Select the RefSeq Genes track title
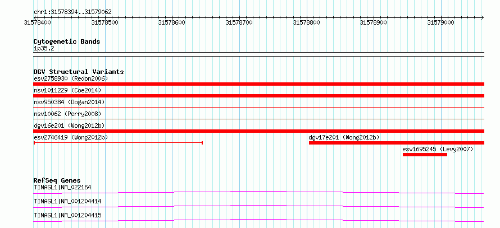Viewport: 500px width, 228px height. click(57, 180)
